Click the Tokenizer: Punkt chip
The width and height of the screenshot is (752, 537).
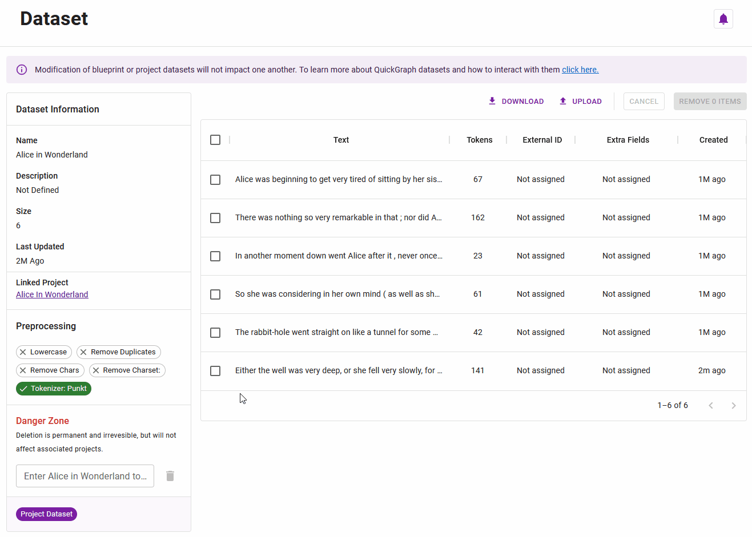pyautogui.click(x=54, y=389)
